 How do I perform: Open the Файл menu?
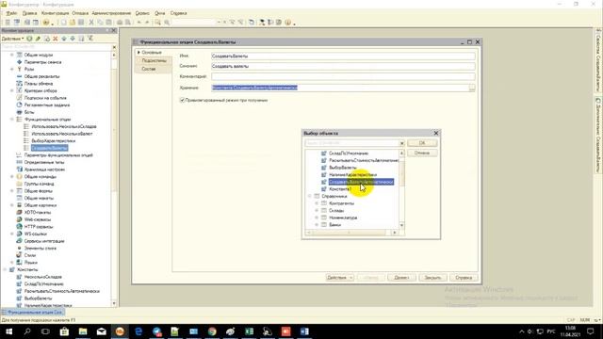(x=11, y=13)
